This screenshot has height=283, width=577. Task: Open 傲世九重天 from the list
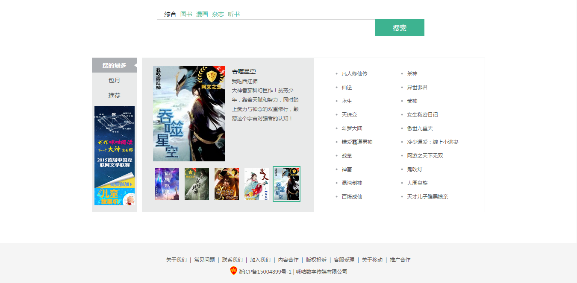pyautogui.click(x=420, y=128)
